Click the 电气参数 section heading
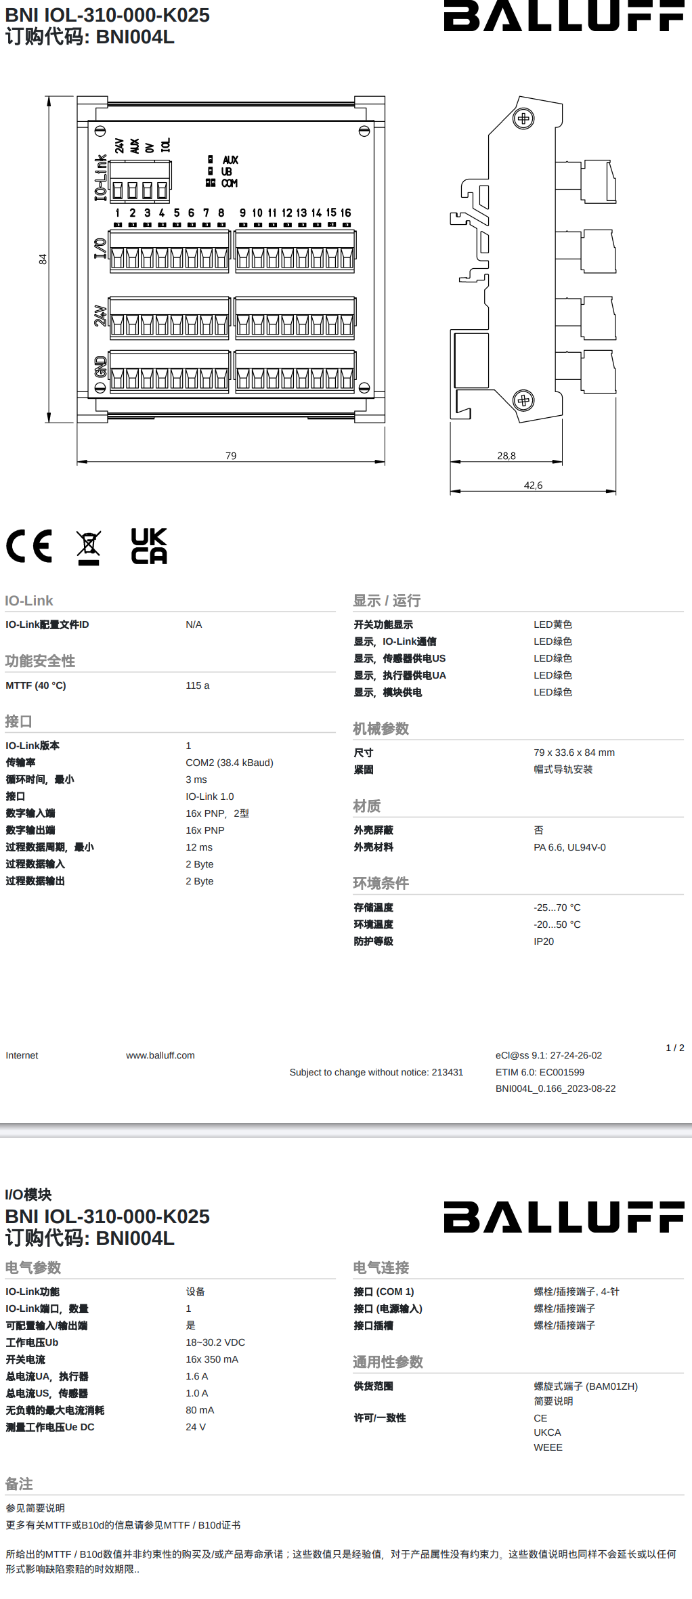The height and width of the screenshot is (1599, 692). (33, 1267)
